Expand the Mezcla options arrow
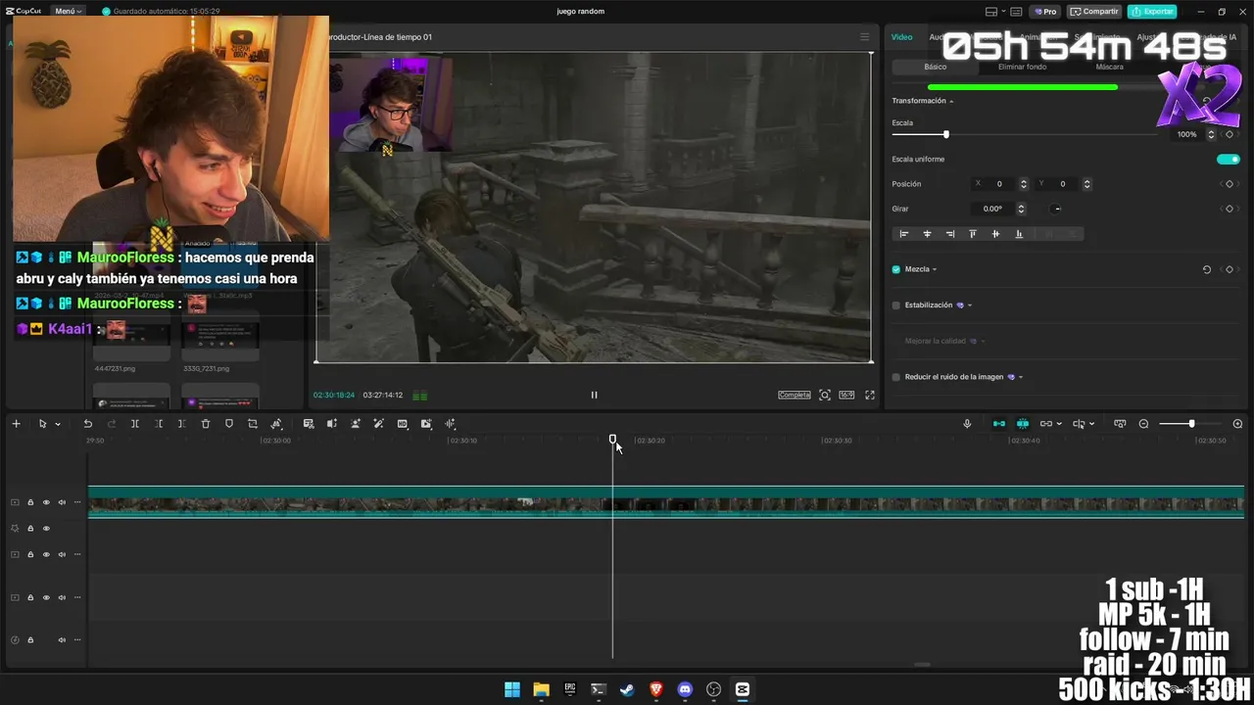Image resolution: width=1254 pixels, height=705 pixels. [935, 269]
